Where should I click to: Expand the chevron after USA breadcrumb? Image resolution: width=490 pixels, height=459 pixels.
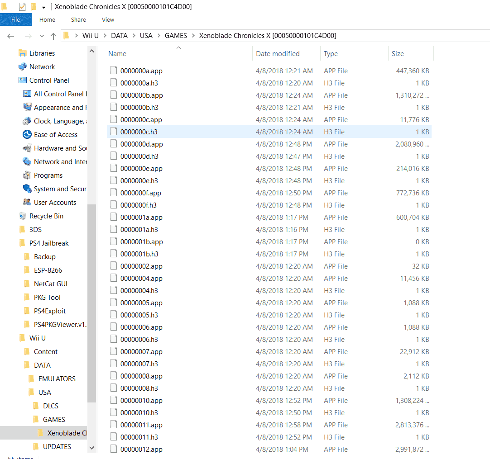(159, 36)
